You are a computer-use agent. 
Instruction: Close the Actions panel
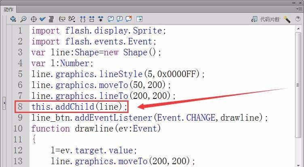coord(301,3)
